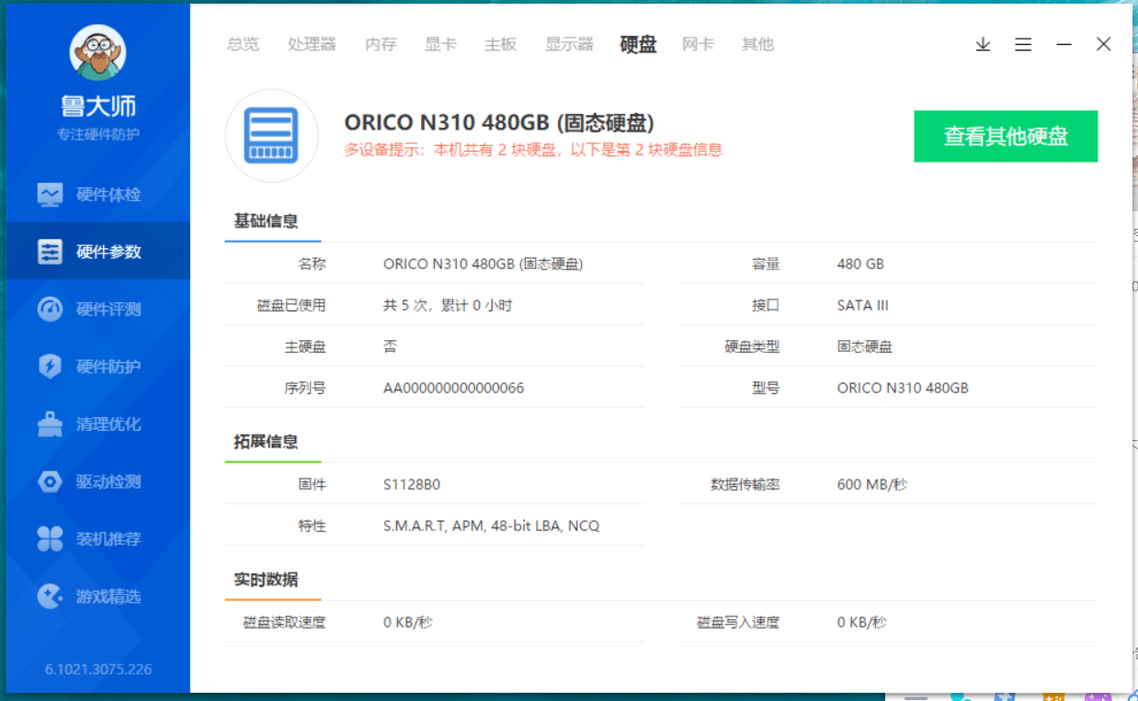Select the 硬盘 tab
The height and width of the screenshot is (701, 1138).
(638, 44)
